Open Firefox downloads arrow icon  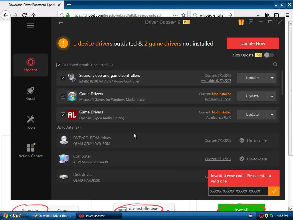(x=258, y=15)
